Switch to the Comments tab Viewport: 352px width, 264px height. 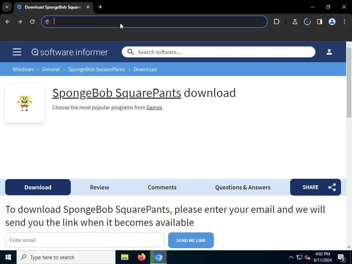click(x=162, y=187)
